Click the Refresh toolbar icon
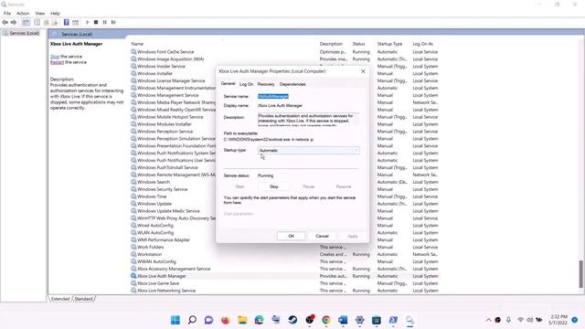 (47, 22)
